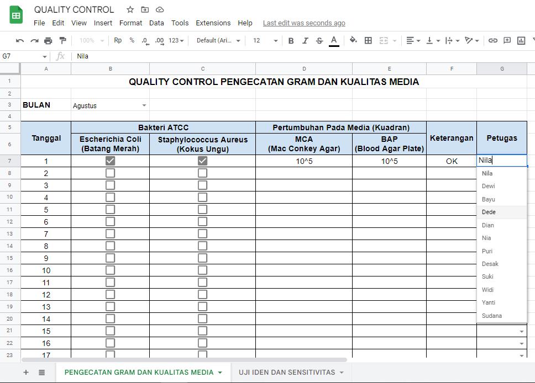Screen dimensions: 535x383
Task: Check Staphylococcus Aureus box for tanggal 7
Action: pos(202,234)
